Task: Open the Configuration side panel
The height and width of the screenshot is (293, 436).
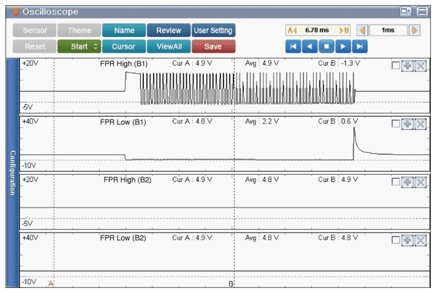Action: click(x=13, y=172)
